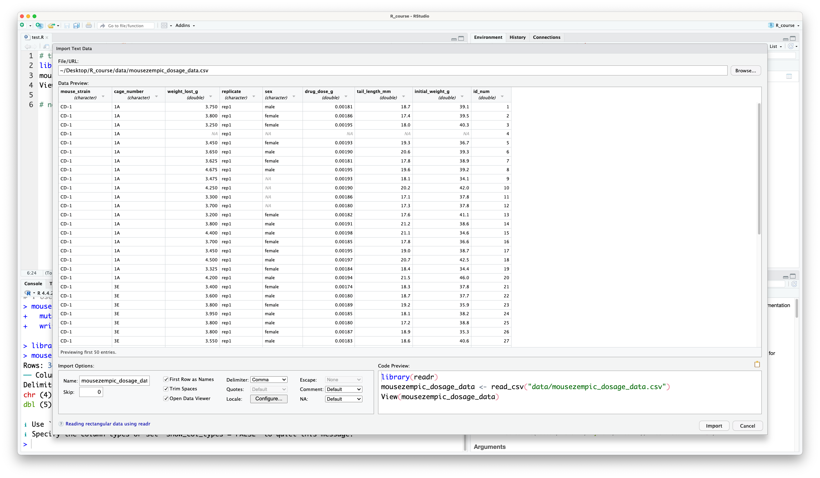Click the dataset Name input field

point(114,380)
